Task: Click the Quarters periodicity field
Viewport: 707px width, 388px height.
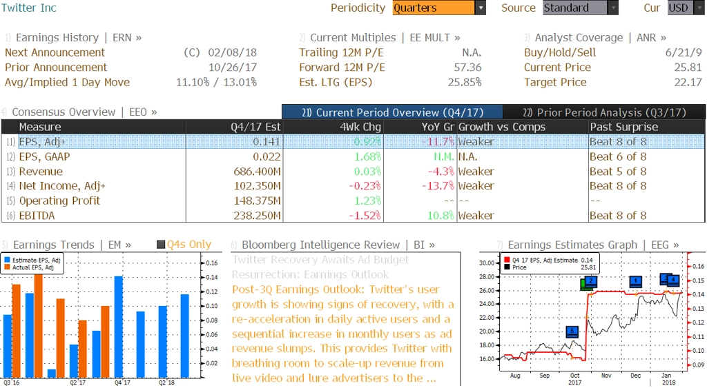Action: (x=434, y=8)
